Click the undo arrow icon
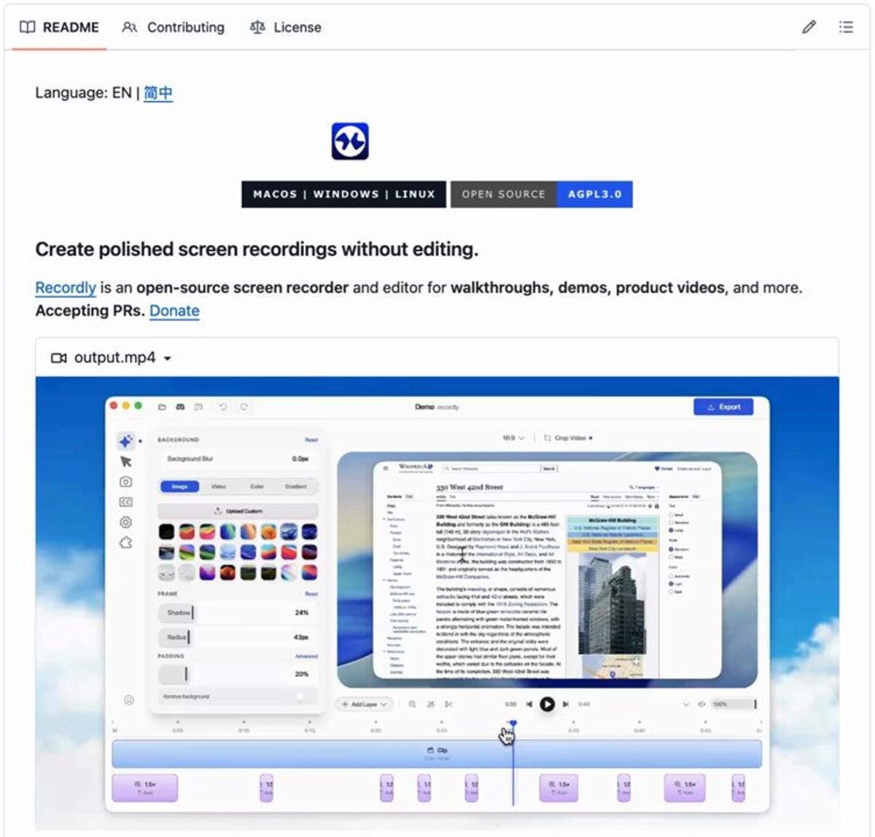Viewport: 875px width, 837px height. click(x=223, y=407)
